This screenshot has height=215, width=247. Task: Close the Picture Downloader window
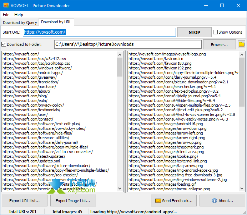pos(238,5)
